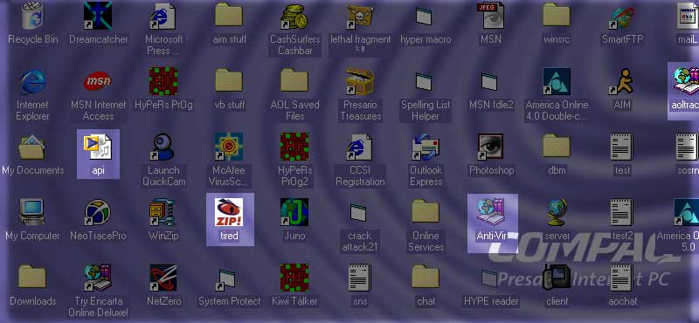Click the server globe icon
The height and width of the screenshot is (323, 699).
tap(557, 212)
